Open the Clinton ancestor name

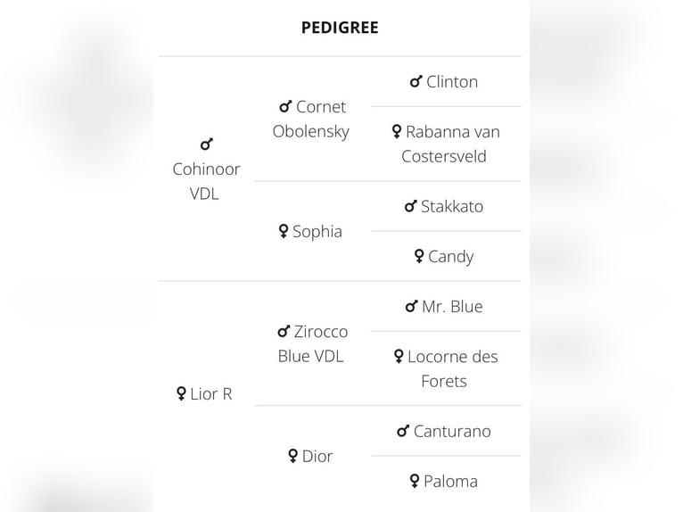tap(452, 82)
